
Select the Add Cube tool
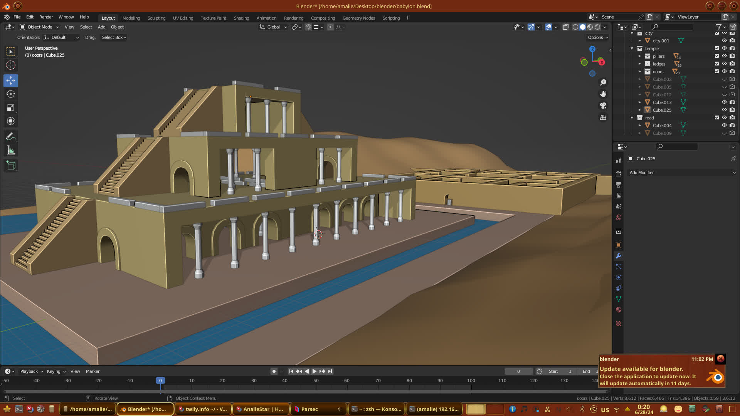(11, 166)
